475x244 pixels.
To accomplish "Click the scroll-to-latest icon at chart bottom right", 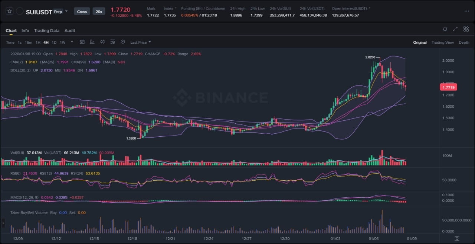I will click(x=457, y=238).
